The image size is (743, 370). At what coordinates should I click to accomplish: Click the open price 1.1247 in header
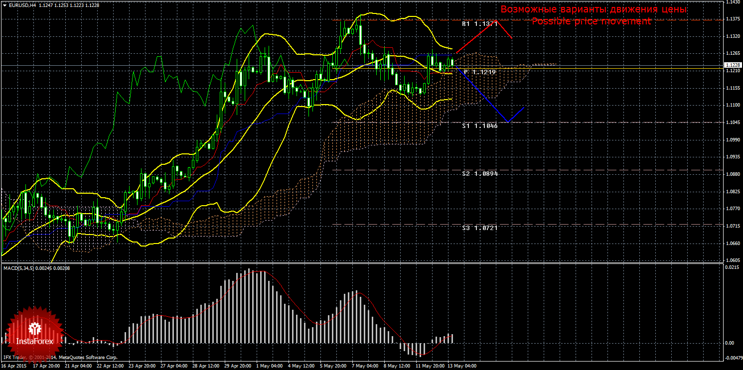click(x=46, y=5)
